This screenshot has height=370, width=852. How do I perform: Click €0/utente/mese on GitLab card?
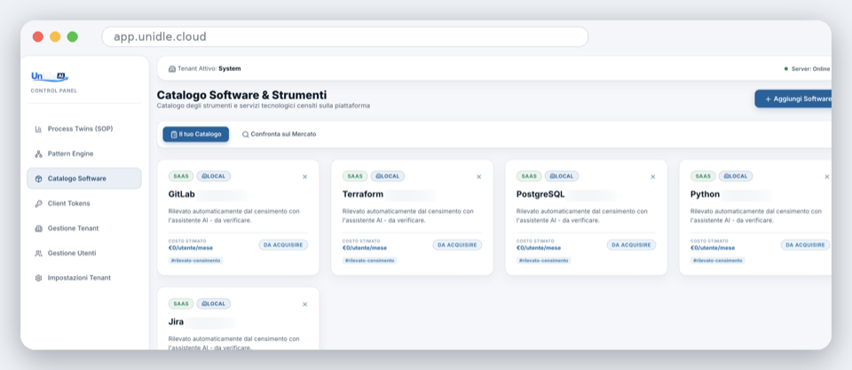[x=191, y=248]
